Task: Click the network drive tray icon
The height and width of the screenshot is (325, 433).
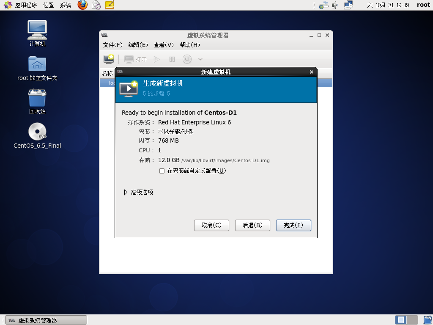Action: (323, 5)
